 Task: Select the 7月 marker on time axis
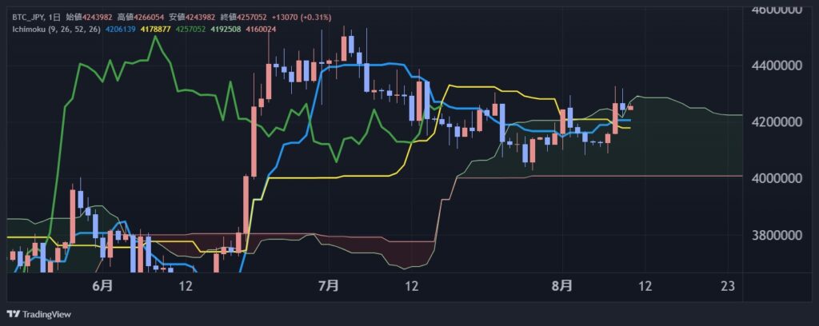pos(328,285)
